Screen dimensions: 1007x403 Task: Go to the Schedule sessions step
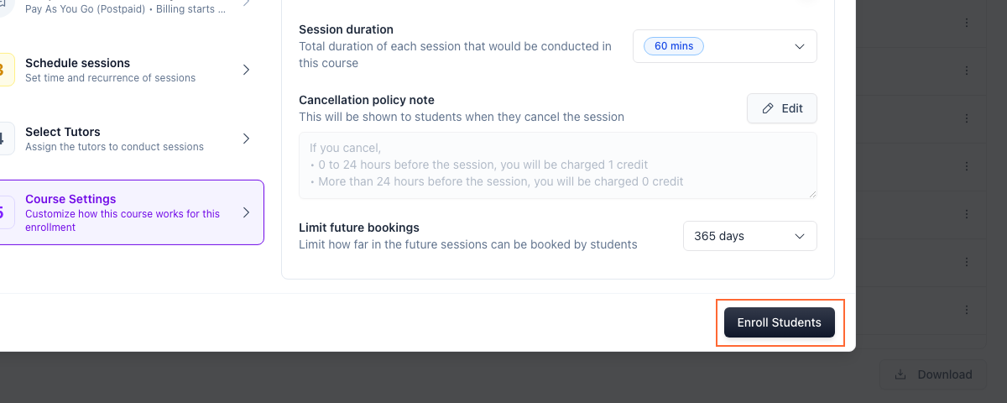click(x=132, y=70)
